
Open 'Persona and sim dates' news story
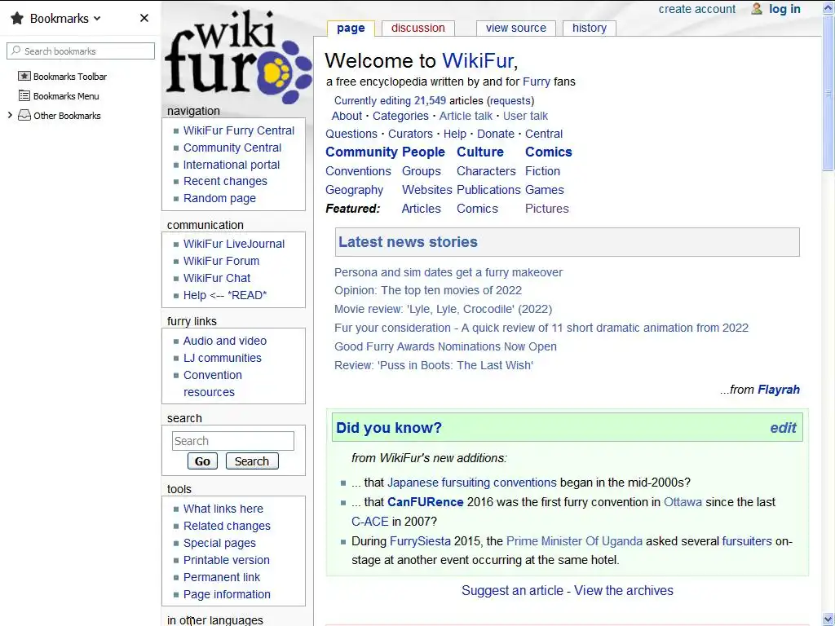pos(448,272)
